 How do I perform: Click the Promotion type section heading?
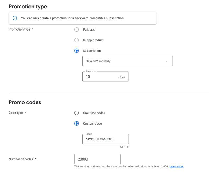[x=28, y=7]
